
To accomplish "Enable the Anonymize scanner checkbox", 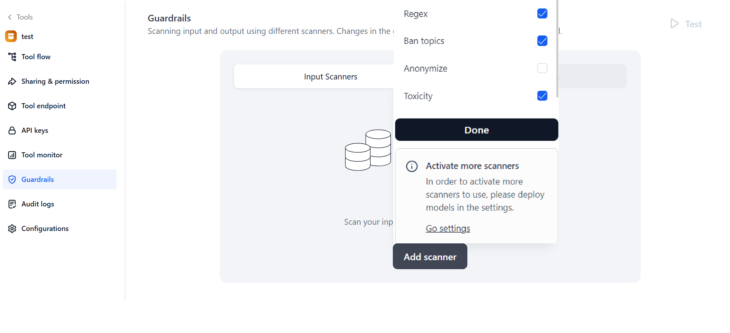I will (542, 68).
